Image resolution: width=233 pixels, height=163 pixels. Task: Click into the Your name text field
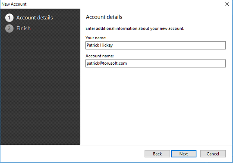point(155,45)
